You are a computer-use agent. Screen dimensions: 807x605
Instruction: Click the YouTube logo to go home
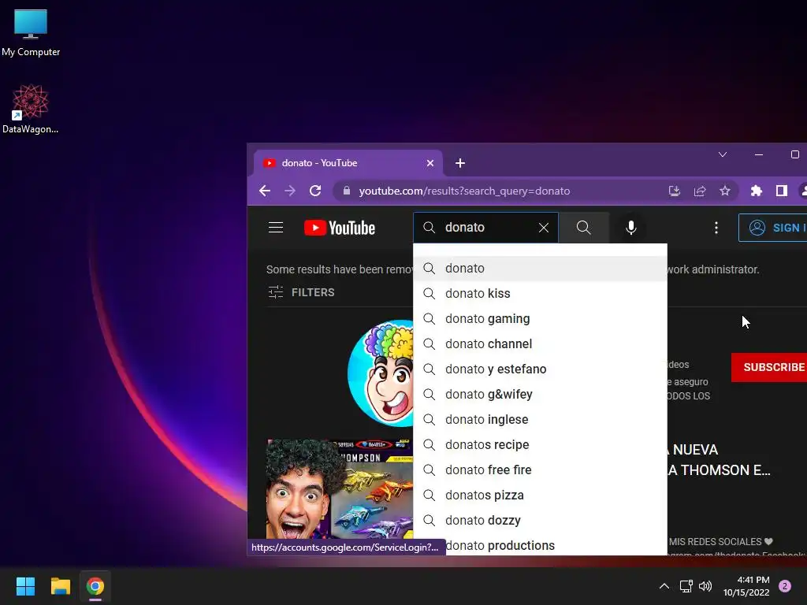[x=340, y=228]
